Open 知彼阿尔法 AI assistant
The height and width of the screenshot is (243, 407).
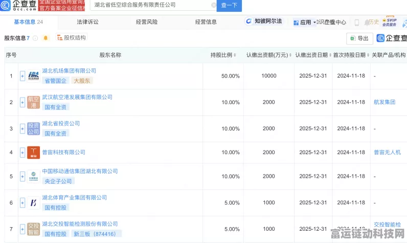(x=264, y=21)
